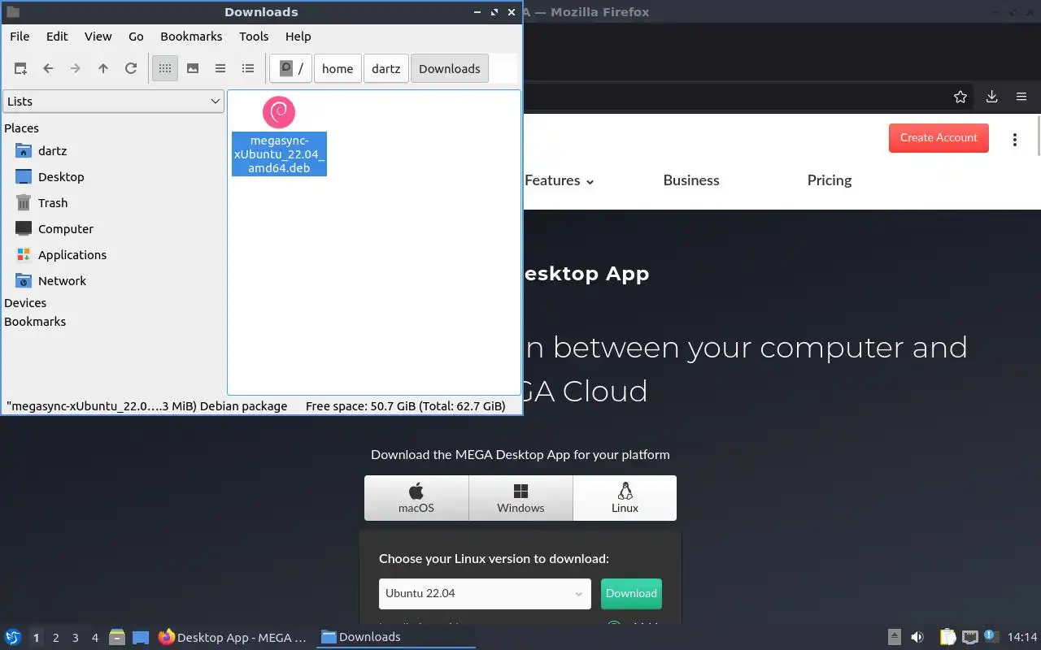Navigate to 'home' in path bar
The width and height of the screenshot is (1041, 650).
[338, 69]
